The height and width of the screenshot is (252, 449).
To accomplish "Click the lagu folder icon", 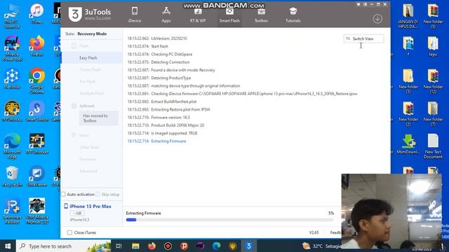I will coord(433,46).
